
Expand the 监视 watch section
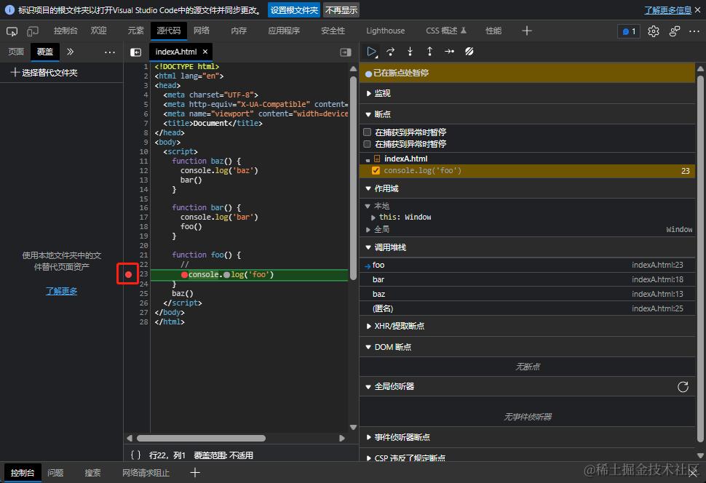click(382, 94)
